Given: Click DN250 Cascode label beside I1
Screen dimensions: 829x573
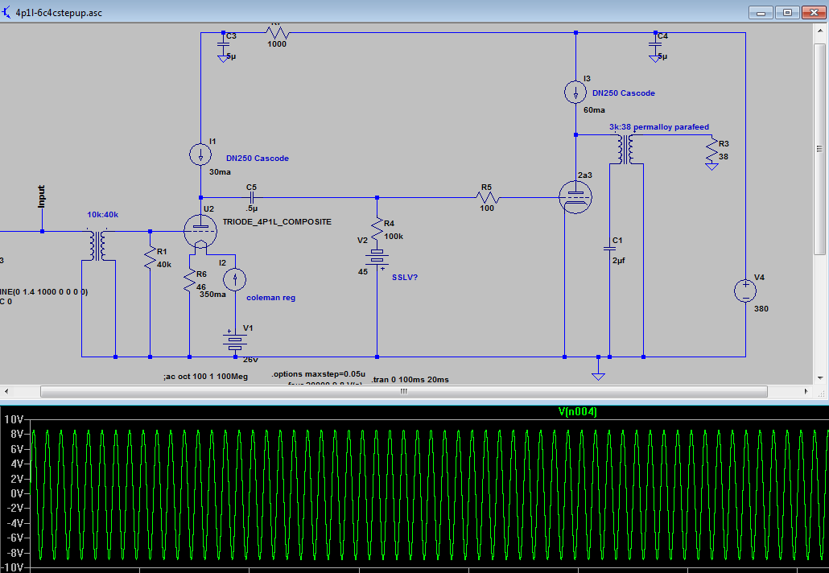Looking at the screenshot, I should point(258,158).
